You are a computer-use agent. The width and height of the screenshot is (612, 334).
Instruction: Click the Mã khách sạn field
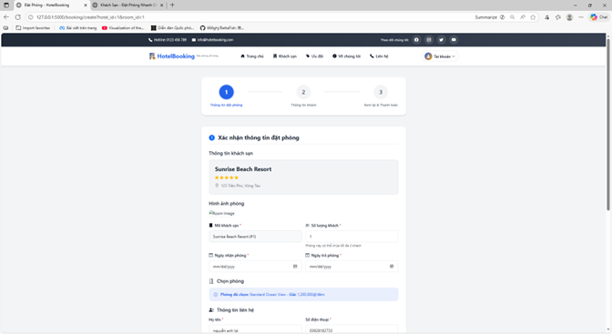(255, 237)
